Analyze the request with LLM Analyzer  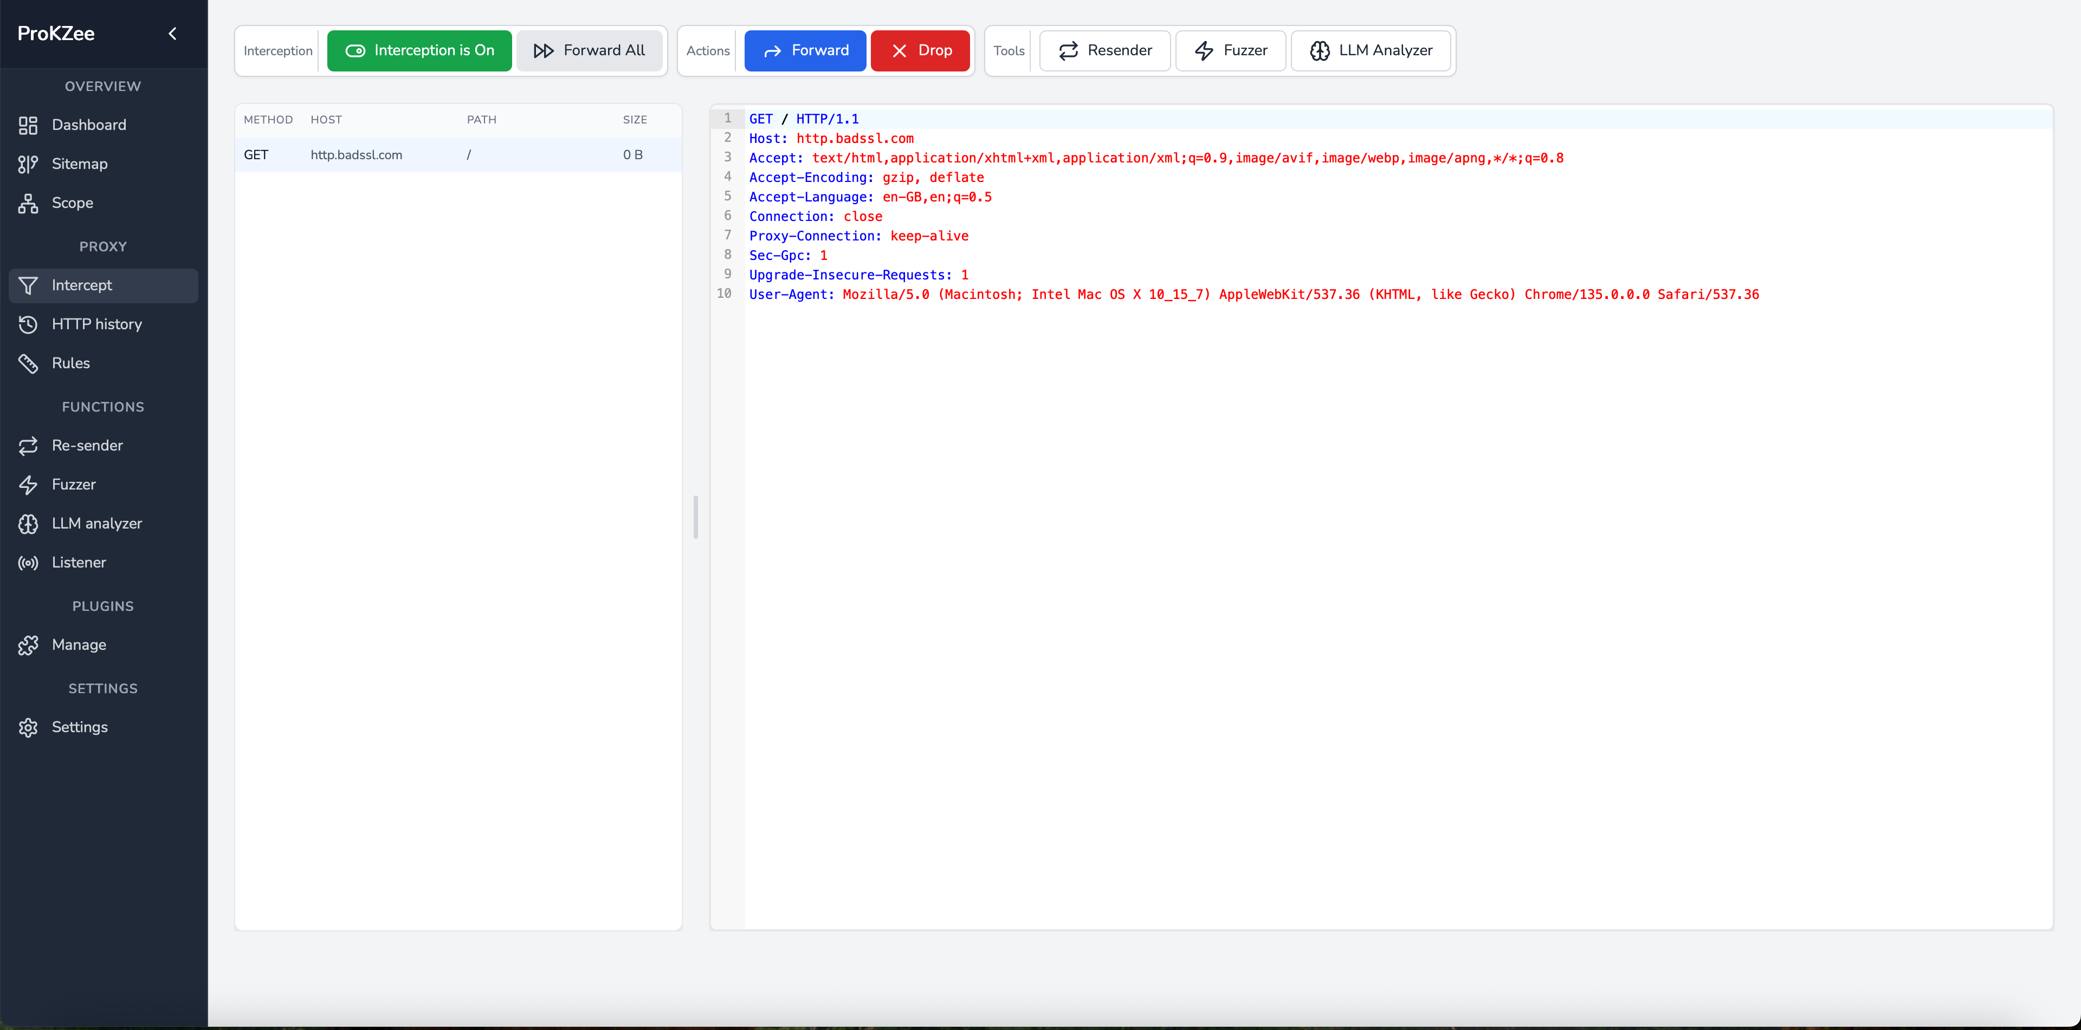[x=1371, y=50]
